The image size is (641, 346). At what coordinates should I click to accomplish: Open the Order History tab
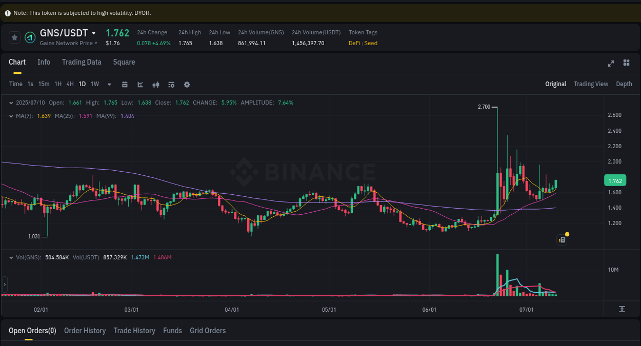[x=85, y=331]
